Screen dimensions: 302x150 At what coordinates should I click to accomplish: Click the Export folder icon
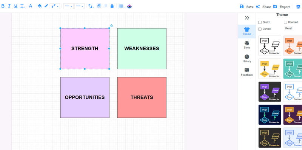(x=275, y=6)
